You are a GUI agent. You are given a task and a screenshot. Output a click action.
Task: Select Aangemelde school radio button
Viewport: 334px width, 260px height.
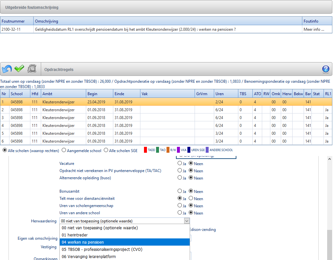point(64,150)
